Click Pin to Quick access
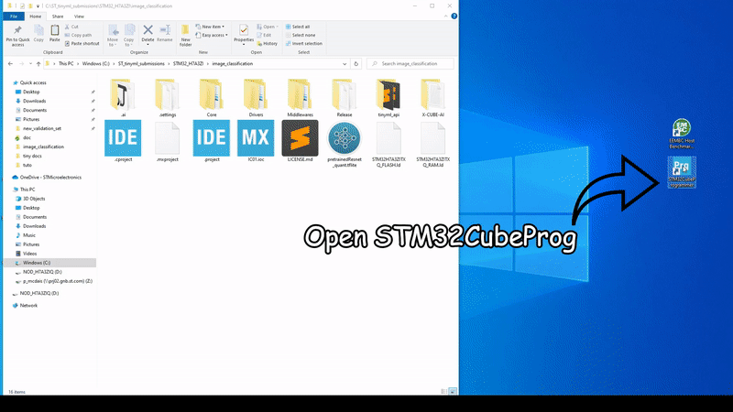Screen dimensions: 733x412 (x=17, y=36)
